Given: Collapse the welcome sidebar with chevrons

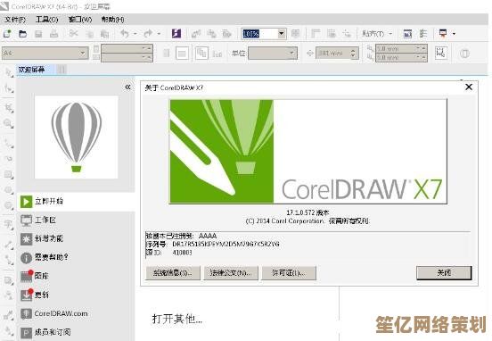Looking at the screenshot, I should [127, 87].
